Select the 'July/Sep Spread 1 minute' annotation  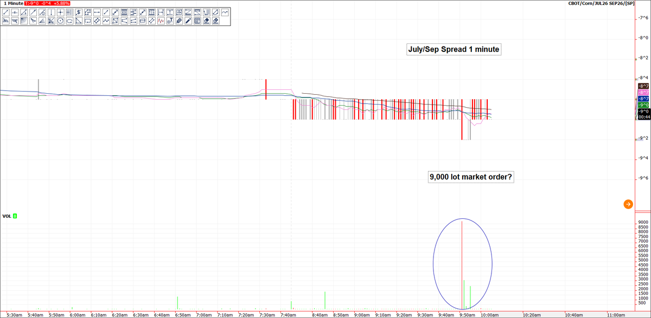(x=454, y=49)
